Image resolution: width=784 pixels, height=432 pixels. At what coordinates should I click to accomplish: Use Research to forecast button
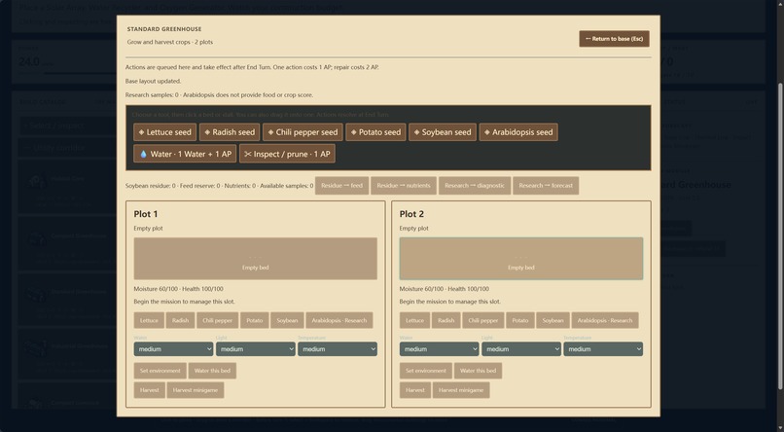[546, 186]
